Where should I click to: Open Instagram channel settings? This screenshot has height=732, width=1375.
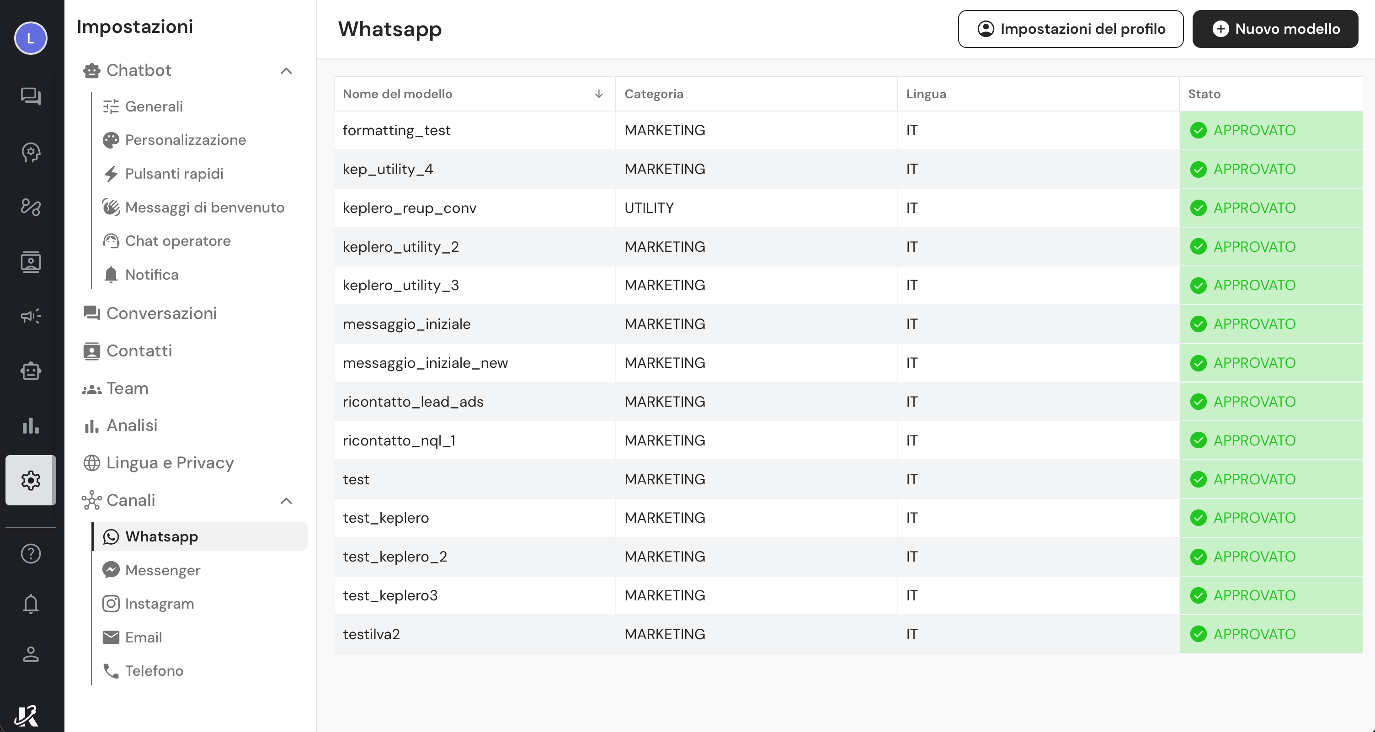(x=159, y=604)
